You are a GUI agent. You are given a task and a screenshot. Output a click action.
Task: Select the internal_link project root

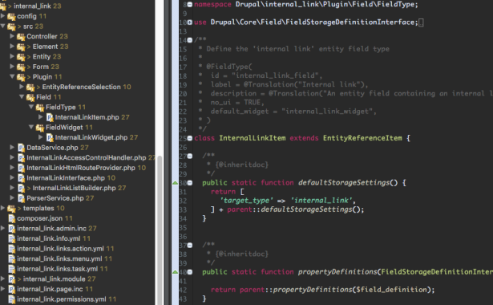pyautogui.click(x=32, y=6)
